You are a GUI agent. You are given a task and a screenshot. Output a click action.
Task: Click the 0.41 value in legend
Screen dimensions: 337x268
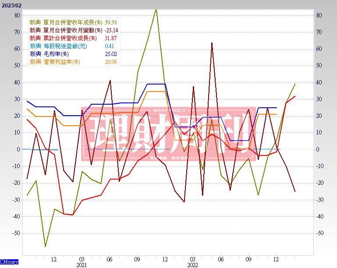click(110, 46)
